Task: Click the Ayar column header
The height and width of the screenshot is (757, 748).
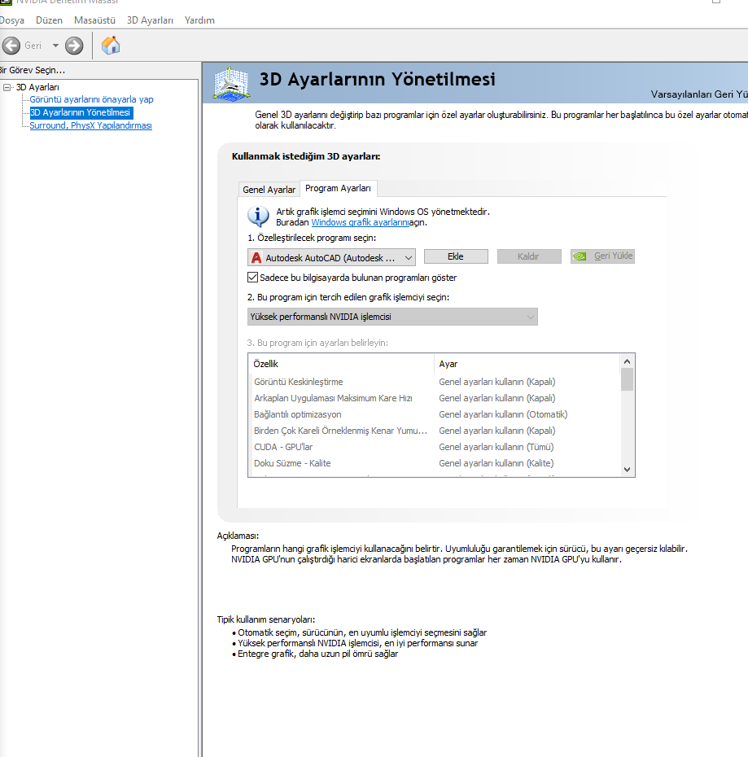Action: (527, 364)
